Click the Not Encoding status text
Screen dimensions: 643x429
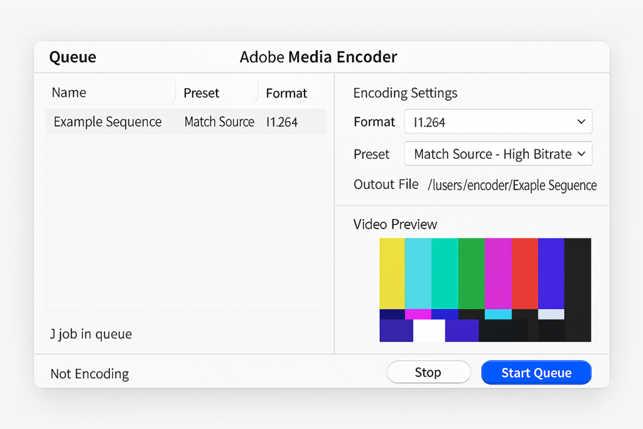click(x=89, y=374)
